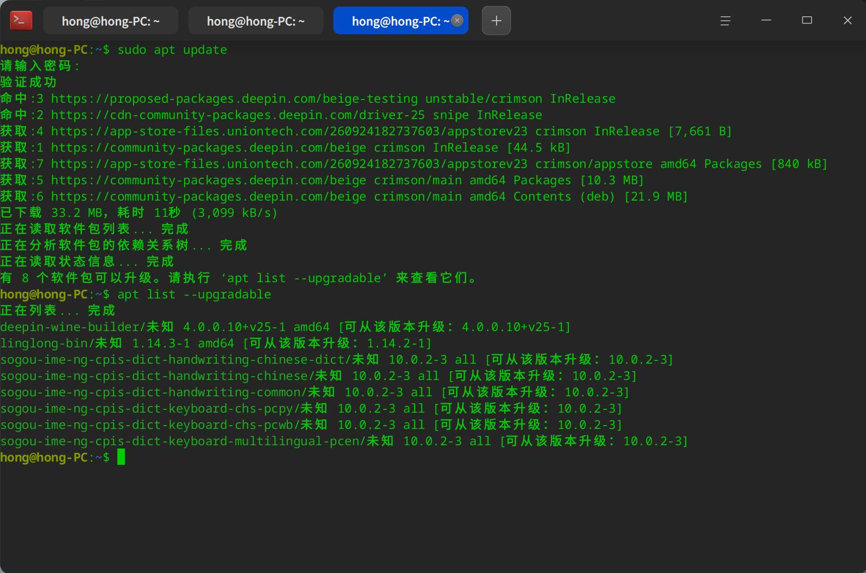
Task: Click the '[44.5 kB]' size text
Action: click(538, 147)
